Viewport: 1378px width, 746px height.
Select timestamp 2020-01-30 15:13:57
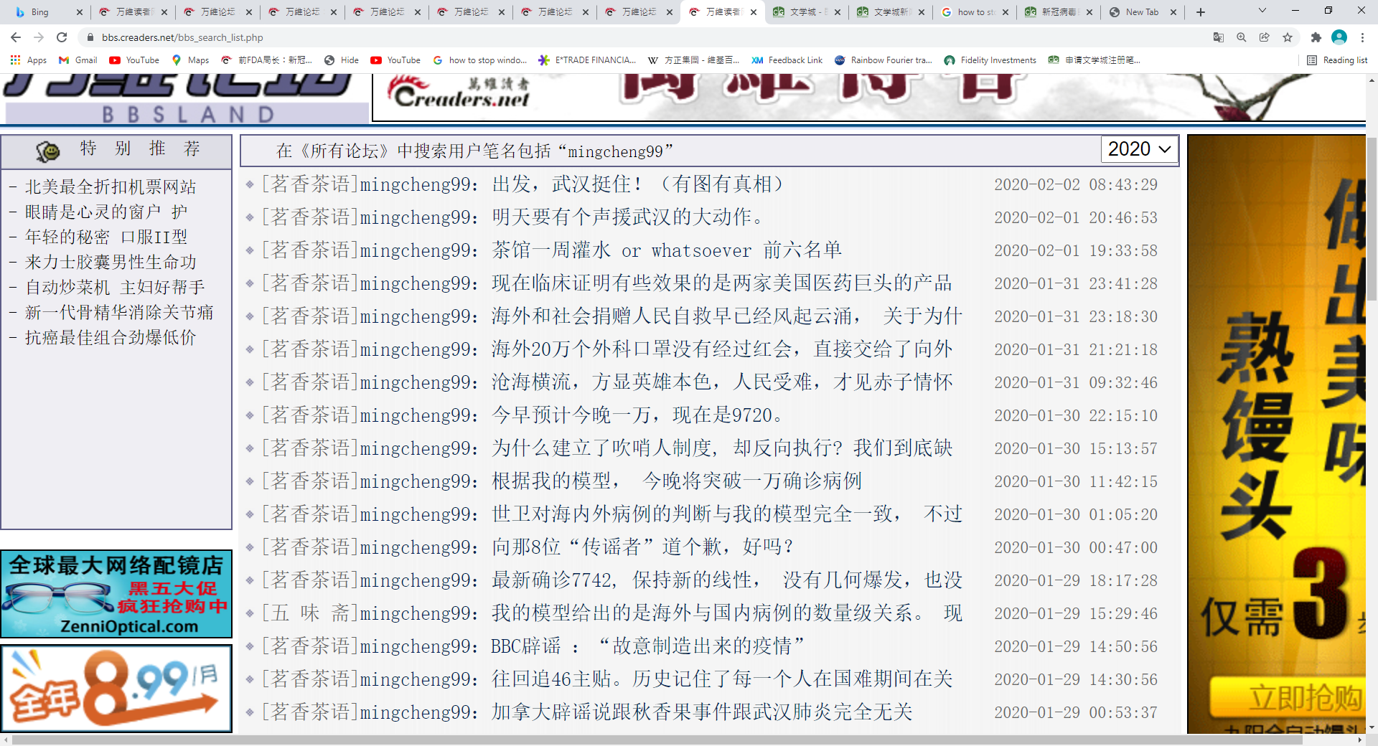click(1076, 448)
